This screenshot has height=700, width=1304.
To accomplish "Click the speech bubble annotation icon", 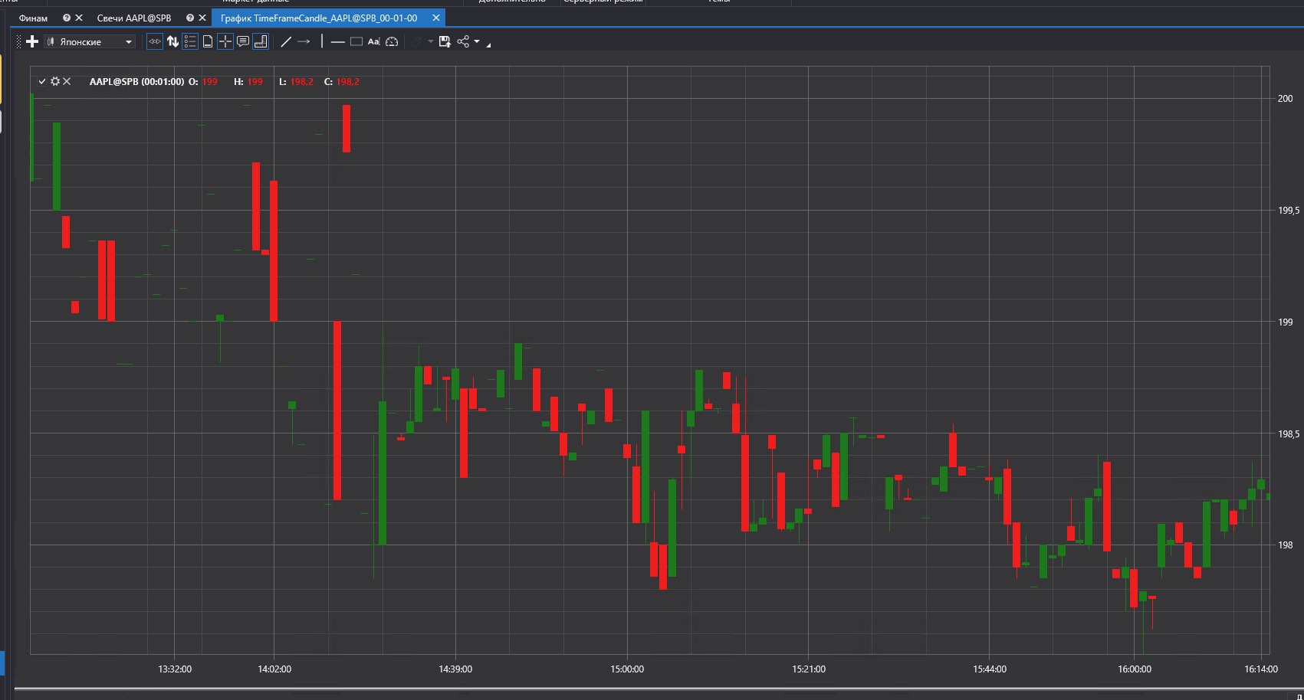I will click(x=243, y=41).
